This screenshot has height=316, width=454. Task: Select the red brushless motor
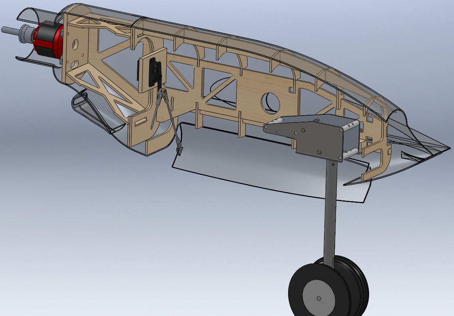tap(48, 41)
